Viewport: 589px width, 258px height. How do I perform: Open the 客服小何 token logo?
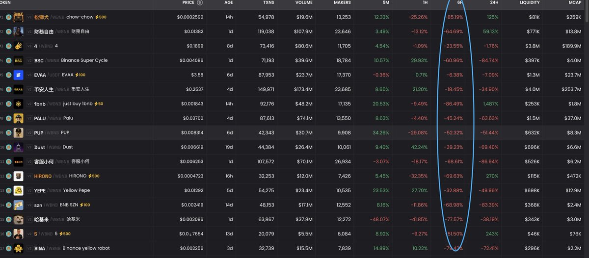(x=18, y=161)
